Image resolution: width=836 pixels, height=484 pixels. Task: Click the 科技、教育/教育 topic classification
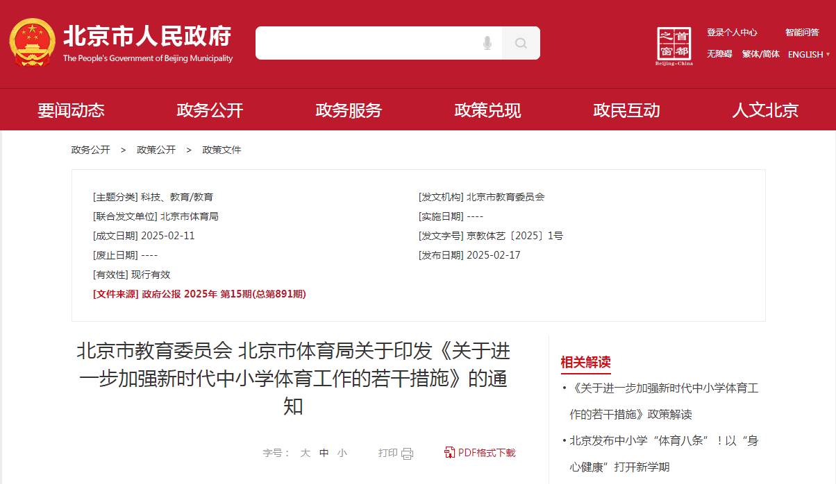click(x=177, y=197)
